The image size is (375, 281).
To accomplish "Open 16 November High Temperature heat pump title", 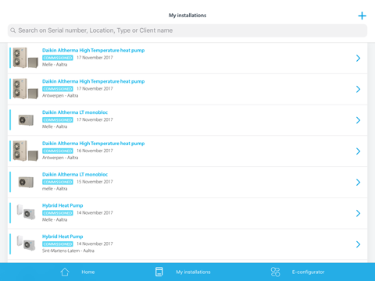I will tap(94, 144).
